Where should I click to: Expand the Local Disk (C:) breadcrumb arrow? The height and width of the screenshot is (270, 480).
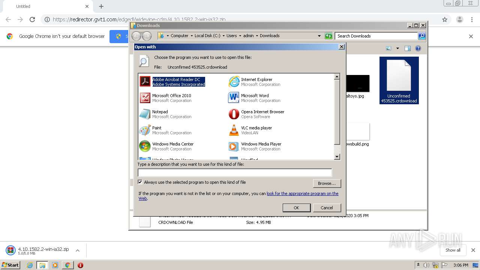[x=223, y=36]
